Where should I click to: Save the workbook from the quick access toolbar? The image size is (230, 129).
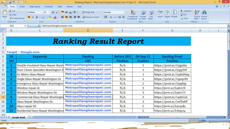click(x=10, y=2)
